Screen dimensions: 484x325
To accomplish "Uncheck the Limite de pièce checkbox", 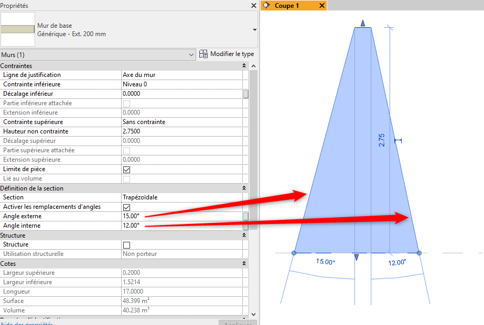I will pos(126,170).
